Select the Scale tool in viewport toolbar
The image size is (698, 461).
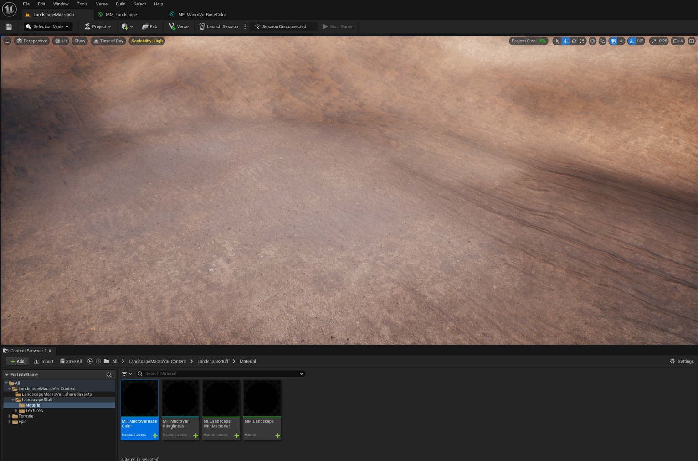[582, 41]
